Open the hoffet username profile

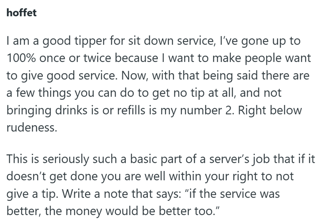click(x=21, y=13)
